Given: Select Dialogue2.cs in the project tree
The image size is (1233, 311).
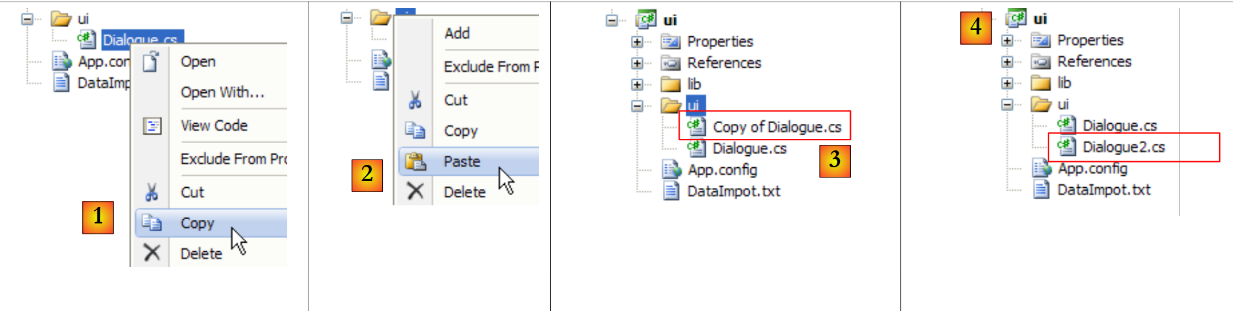Looking at the screenshot, I should (1124, 147).
